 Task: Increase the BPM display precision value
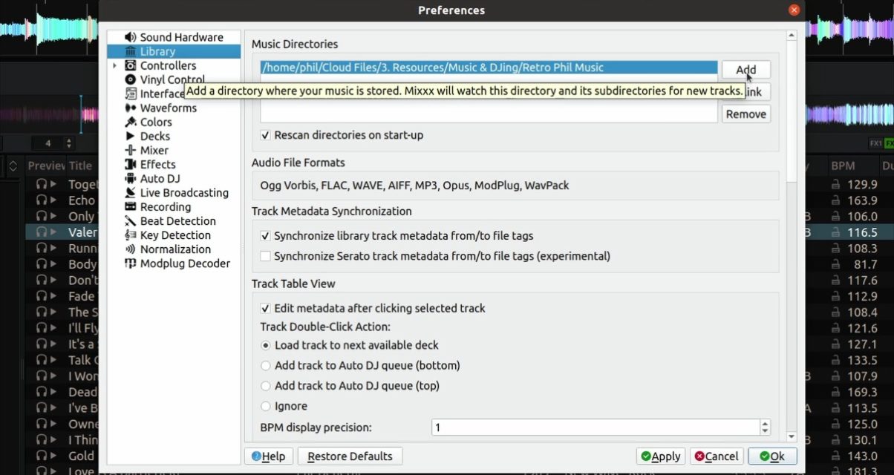click(x=764, y=424)
